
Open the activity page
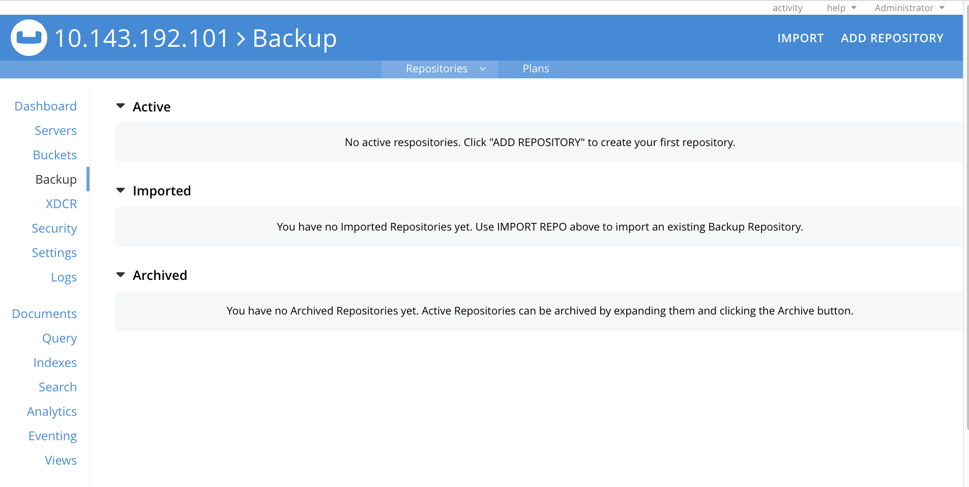pos(787,8)
